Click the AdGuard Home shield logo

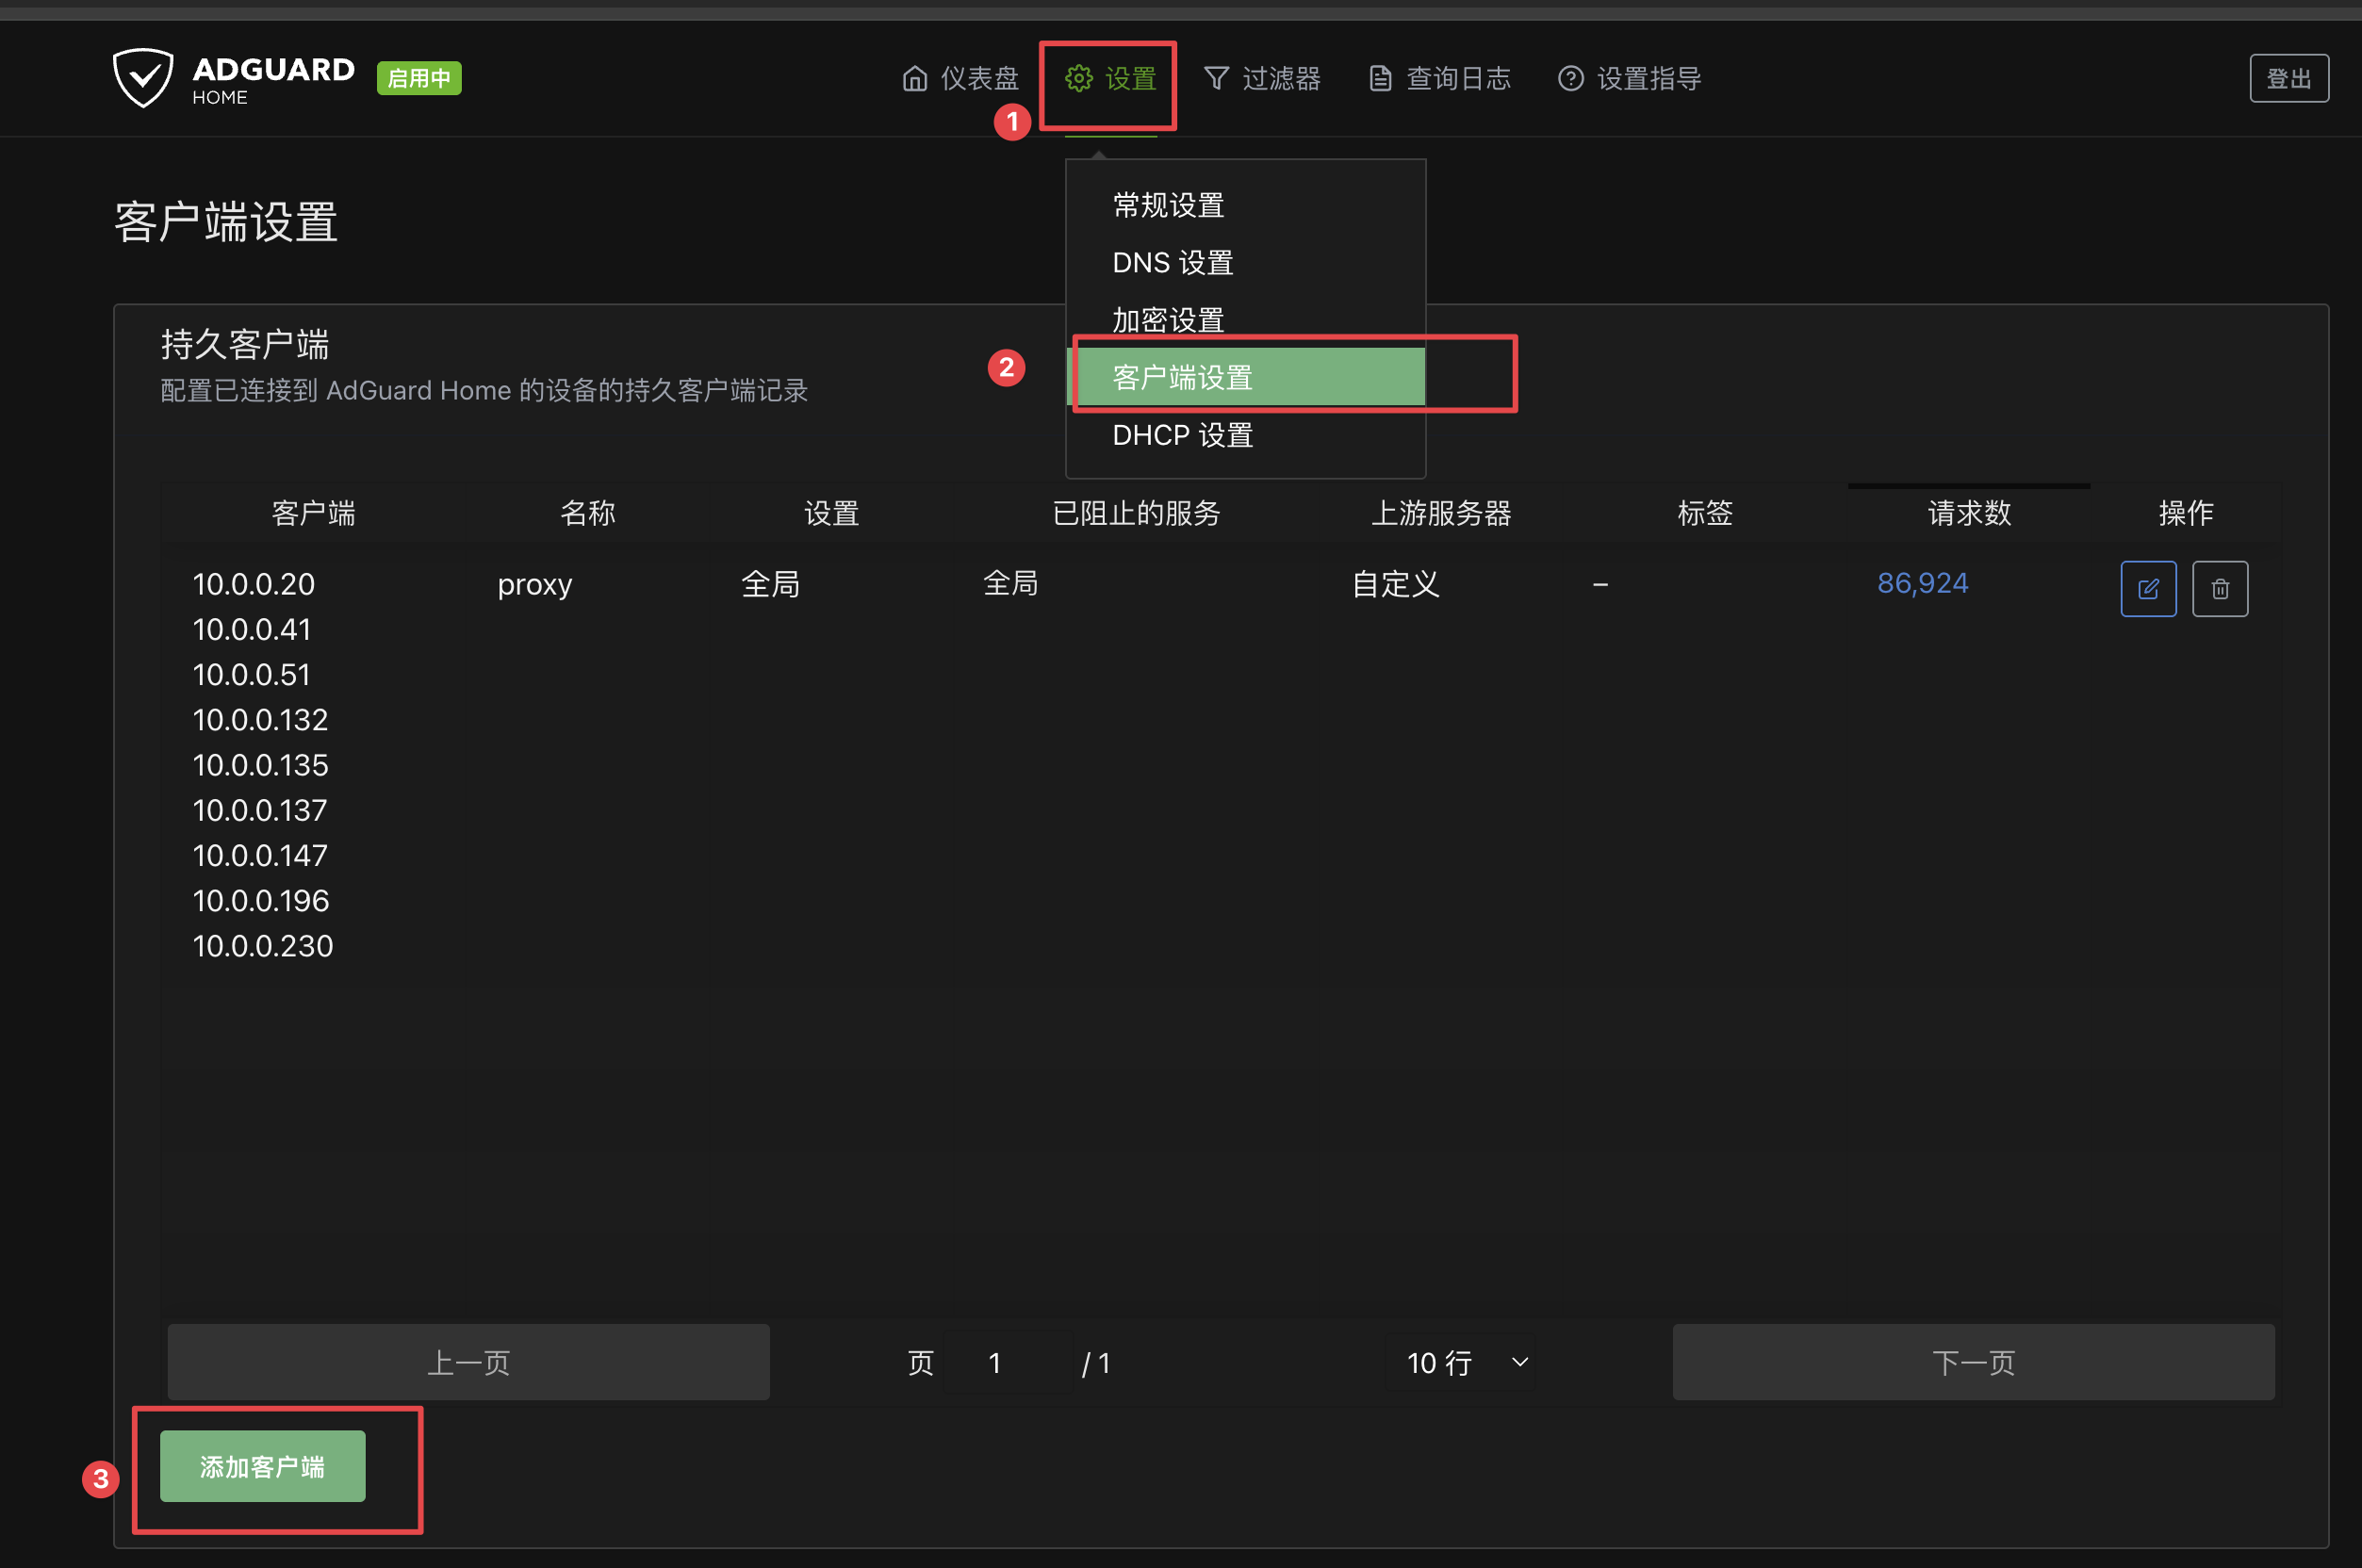[x=143, y=78]
